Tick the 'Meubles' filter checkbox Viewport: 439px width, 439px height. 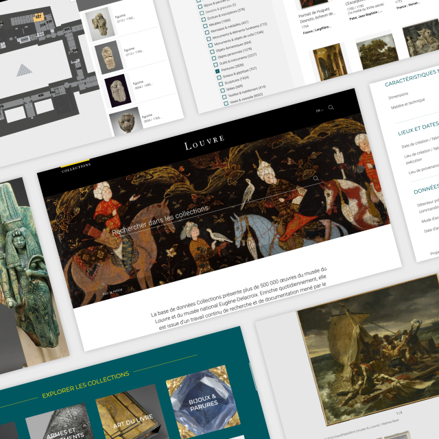[205, 26]
